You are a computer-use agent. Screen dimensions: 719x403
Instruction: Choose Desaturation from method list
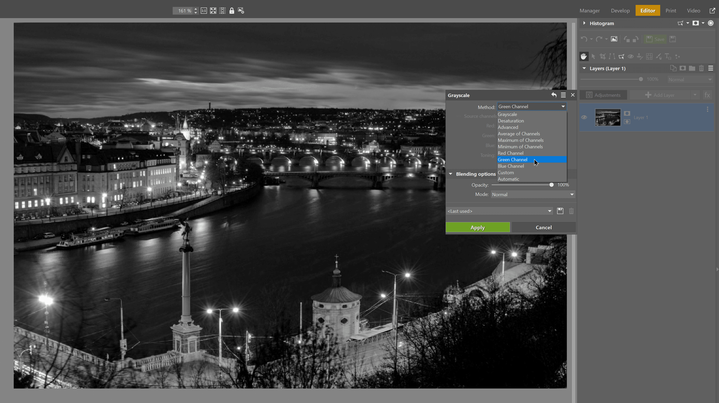click(x=532, y=121)
